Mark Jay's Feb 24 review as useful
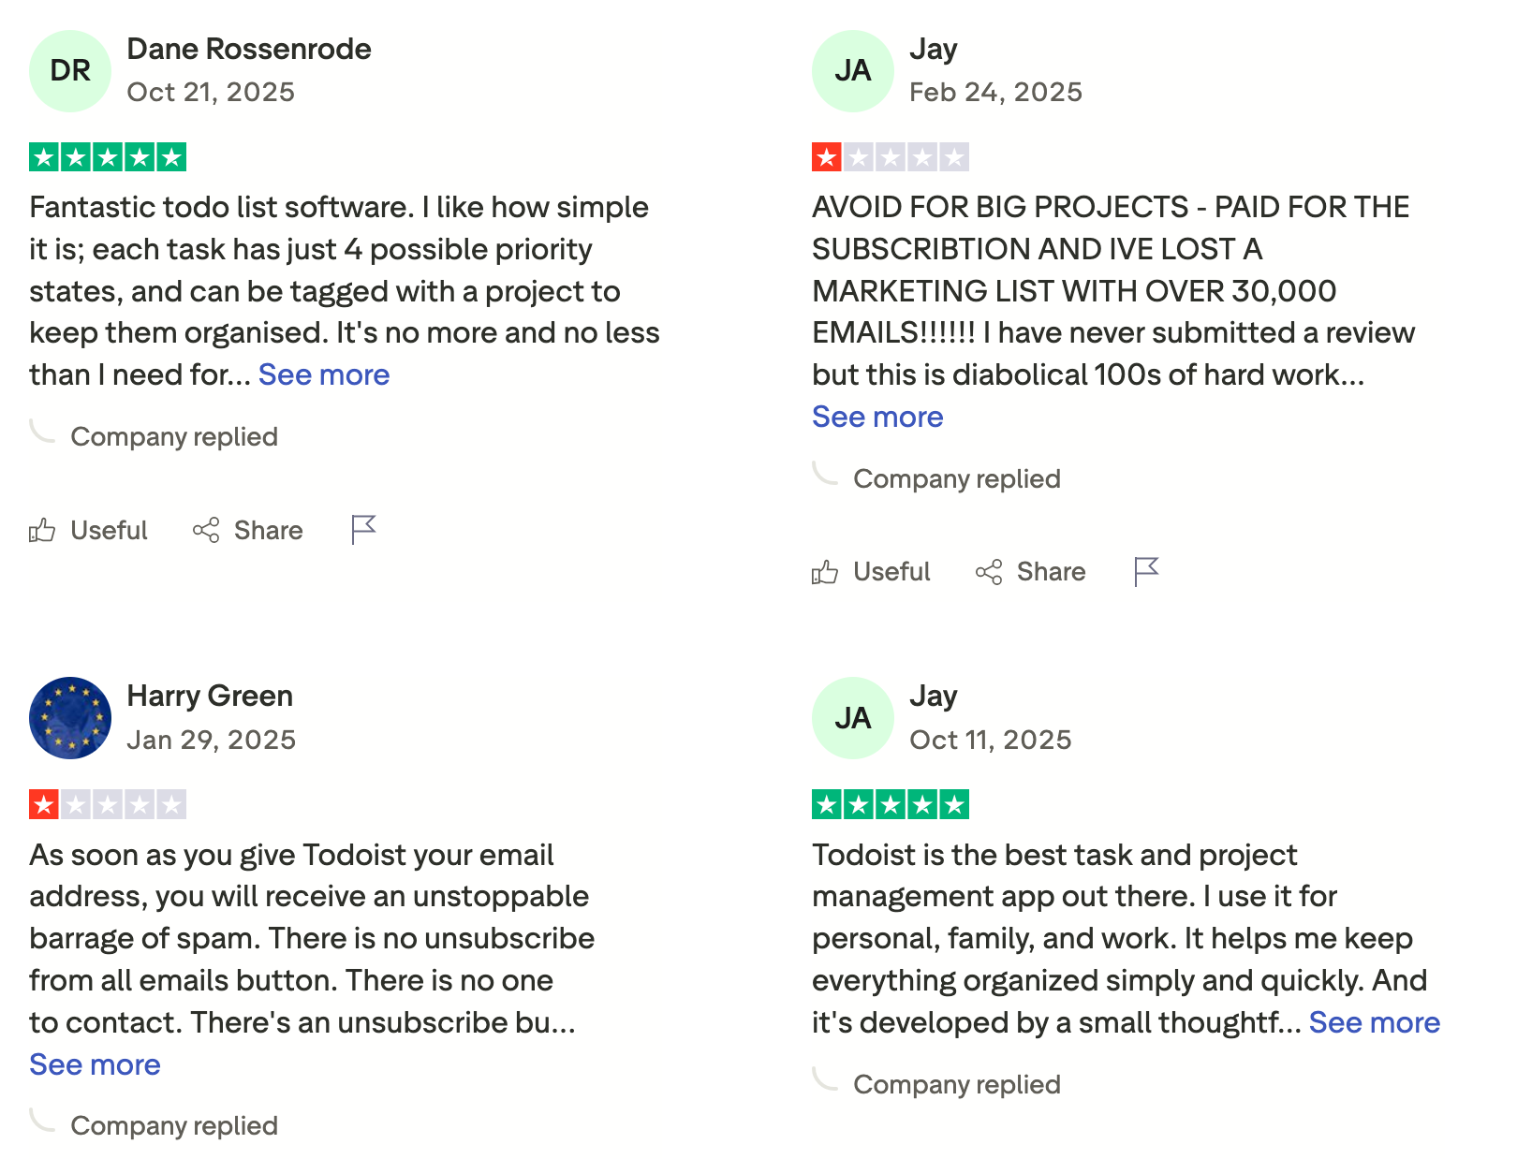Viewport: 1517px width, 1159px height. 871,571
